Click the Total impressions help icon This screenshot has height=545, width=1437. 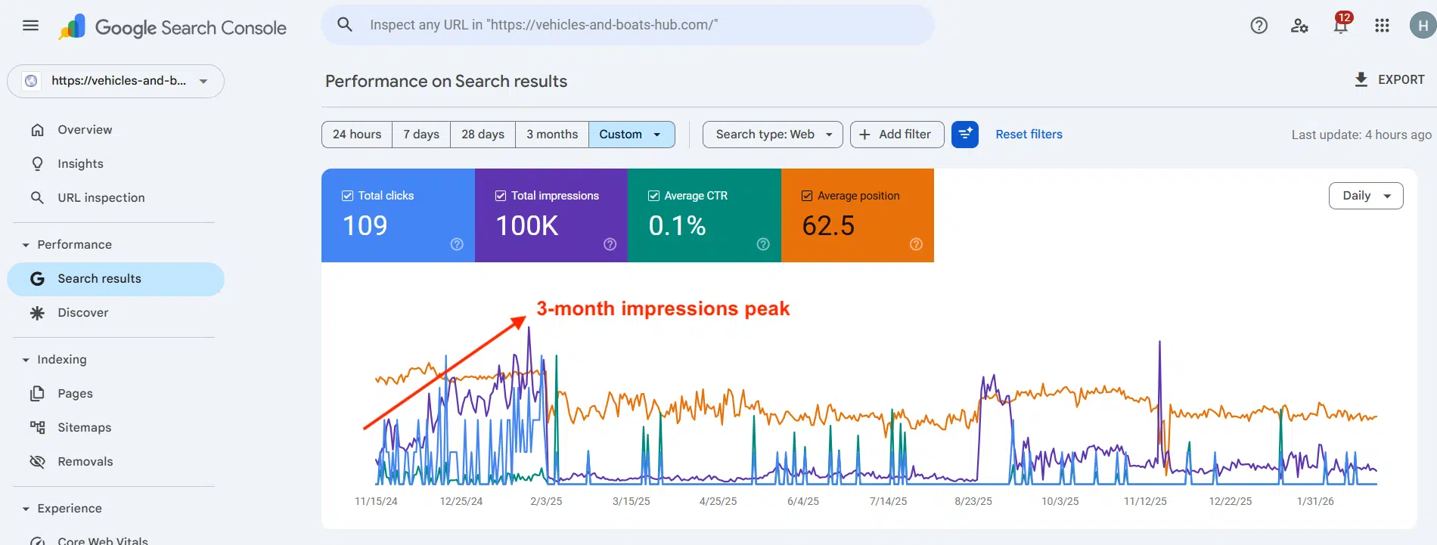pos(610,244)
